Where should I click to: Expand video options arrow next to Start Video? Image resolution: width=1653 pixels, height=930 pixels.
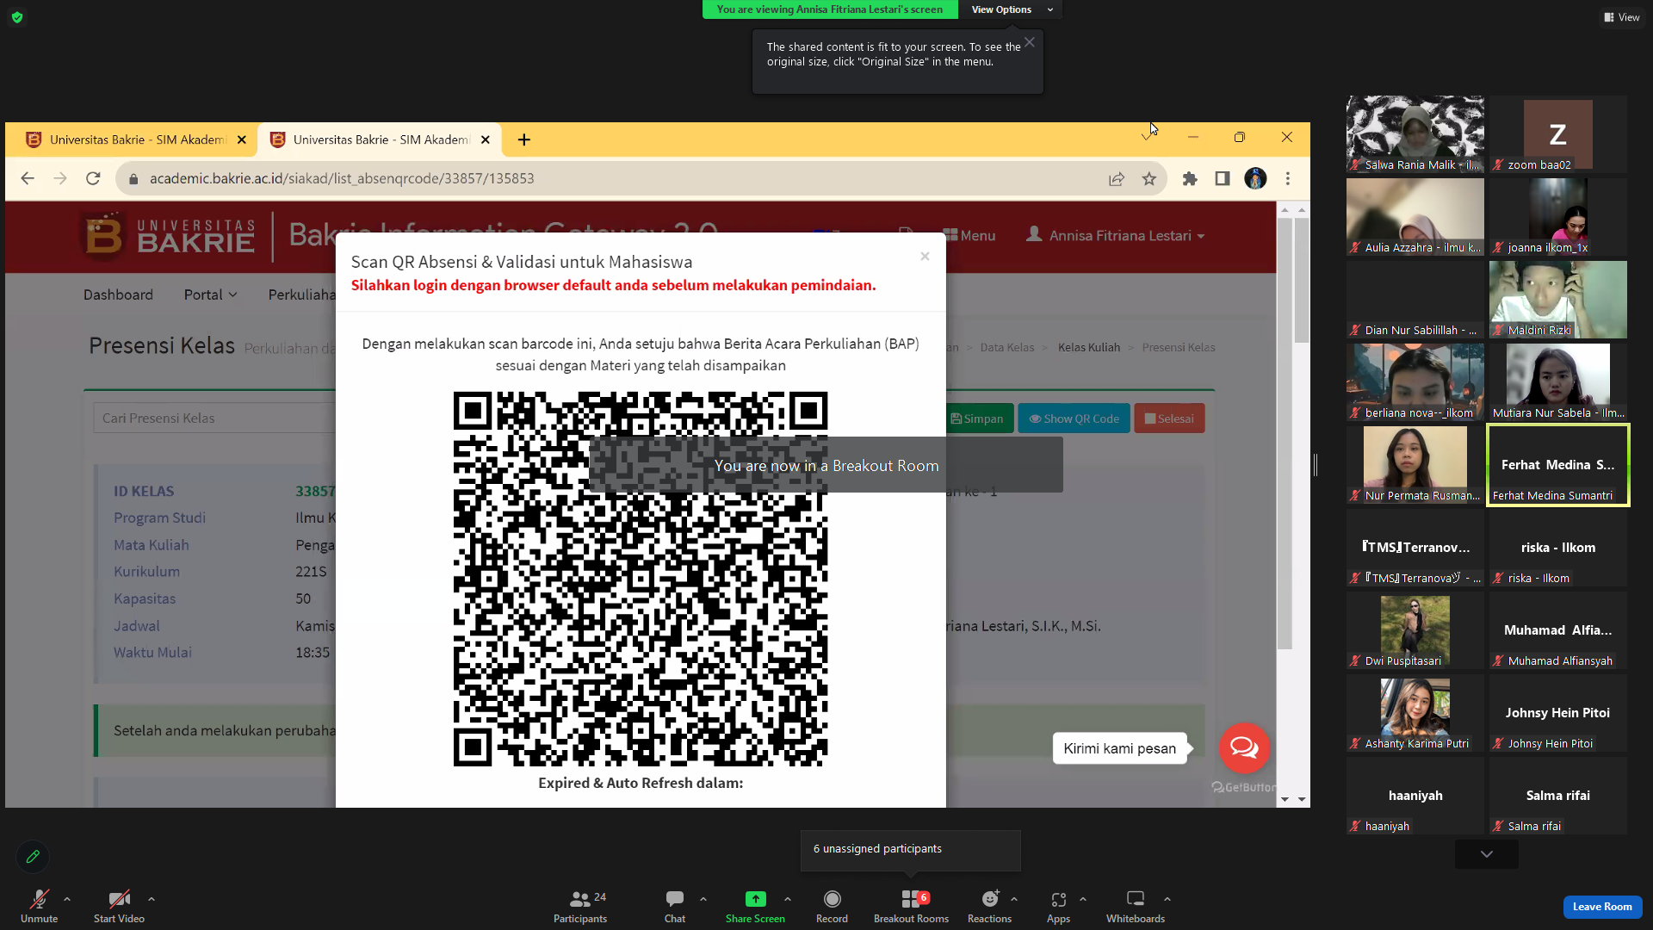coord(152,899)
